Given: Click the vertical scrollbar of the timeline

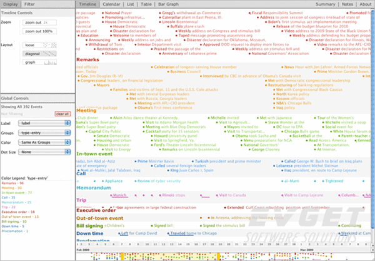Looking at the screenshot, I should click(x=373, y=120).
